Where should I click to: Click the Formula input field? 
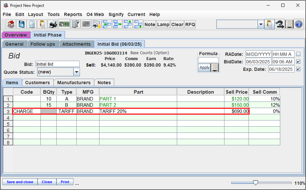tap(208, 60)
